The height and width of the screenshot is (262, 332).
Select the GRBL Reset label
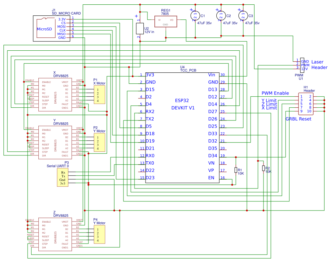tap(298, 119)
